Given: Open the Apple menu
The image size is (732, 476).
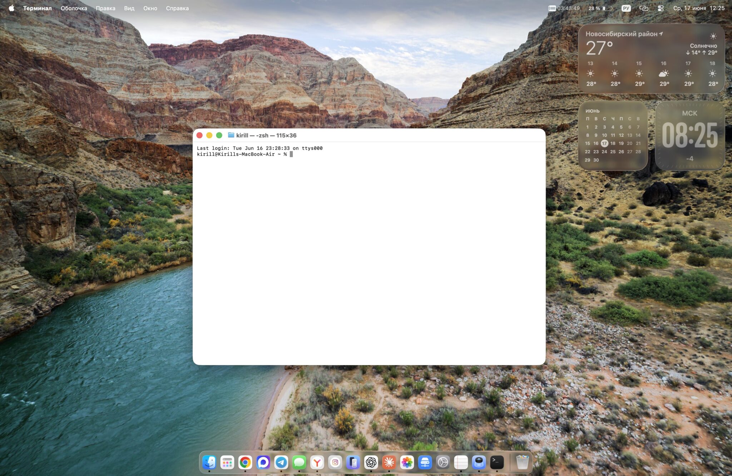Looking at the screenshot, I should (11, 8).
